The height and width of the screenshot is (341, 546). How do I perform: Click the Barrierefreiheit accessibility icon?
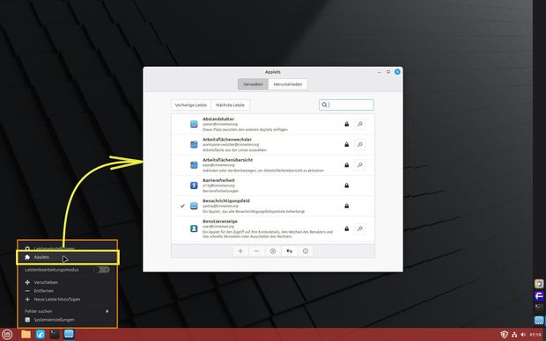[194, 185]
